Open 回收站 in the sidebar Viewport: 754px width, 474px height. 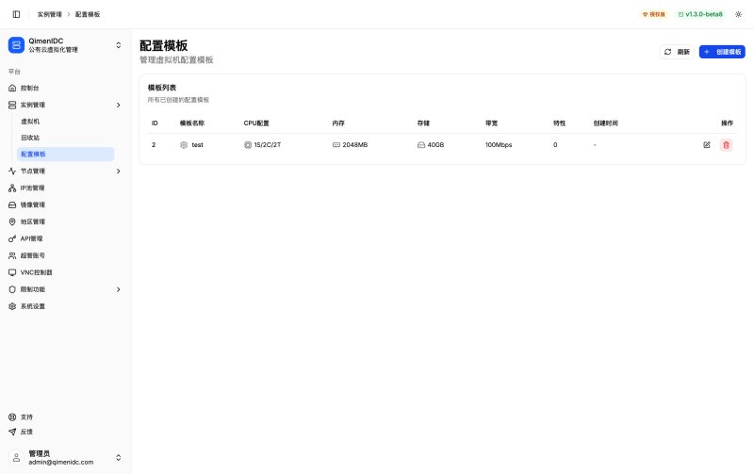tap(65, 138)
